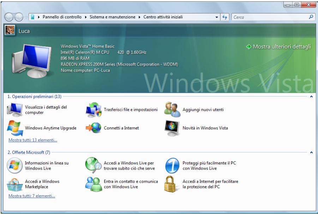The height and width of the screenshot is (214, 318).
Task: Click the Luca user name text
Action: 24,31
